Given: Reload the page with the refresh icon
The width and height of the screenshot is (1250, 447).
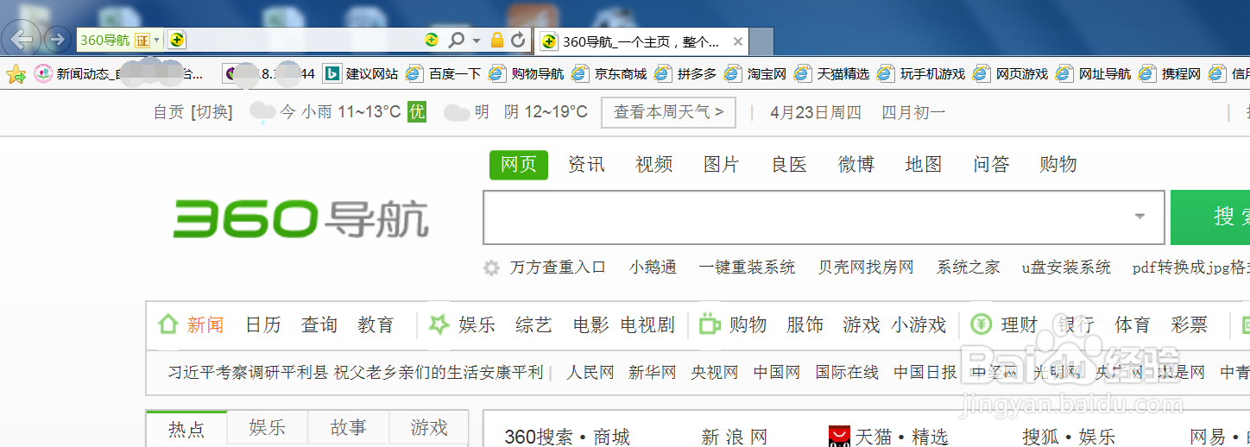Looking at the screenshot, I should pyautogui.click(x=518, y=40).
